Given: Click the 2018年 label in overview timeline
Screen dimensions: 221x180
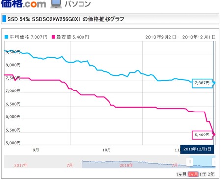Looking at the screenshot, I should [x=126, y=165].
